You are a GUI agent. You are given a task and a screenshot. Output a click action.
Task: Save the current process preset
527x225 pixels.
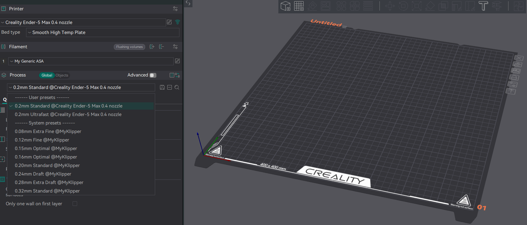pyautogui.click(x=162, y=87)
